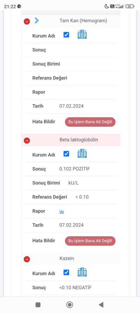Toggle Kurum Adı checkbox under Kazein

66,272
